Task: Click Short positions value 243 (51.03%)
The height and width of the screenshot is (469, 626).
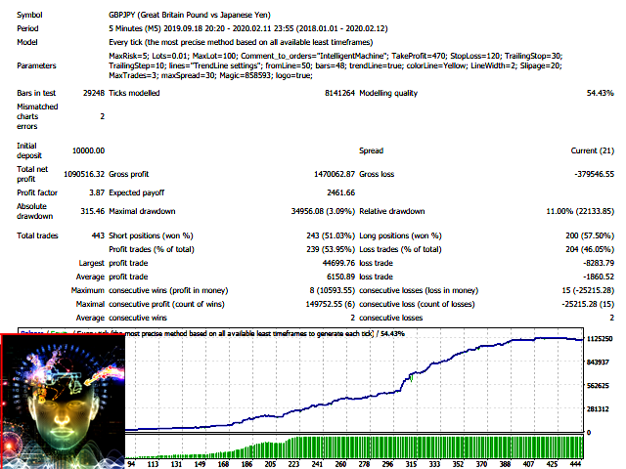Action: (x=331, y=235)
